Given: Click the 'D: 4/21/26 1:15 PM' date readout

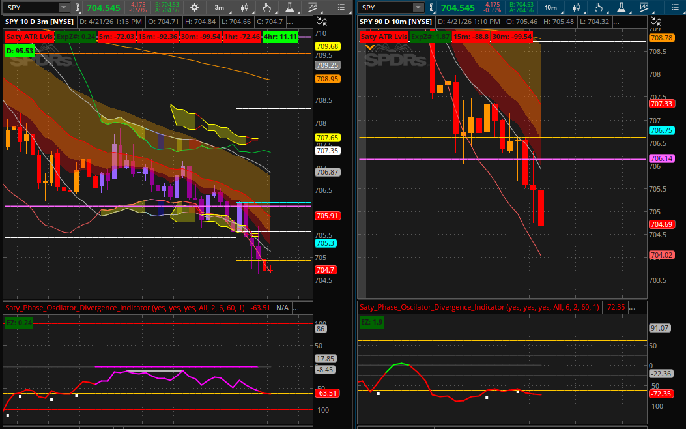Looking at the screenshot, I should click(111, 22).
